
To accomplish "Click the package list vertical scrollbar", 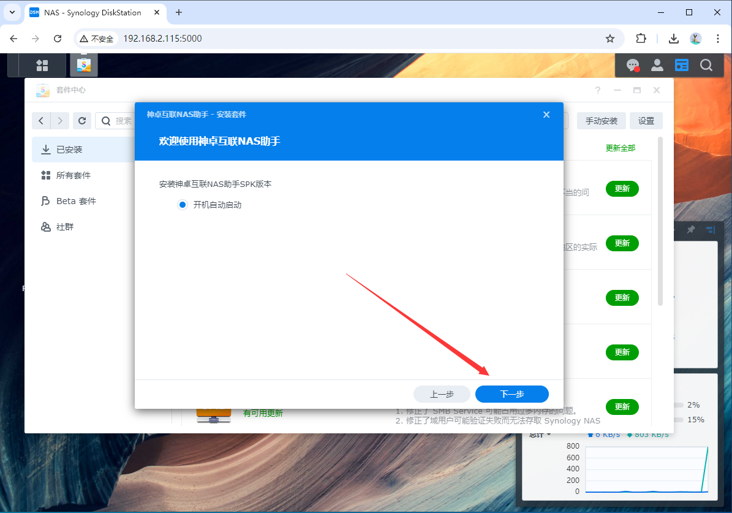I will [x=660, y=221].
